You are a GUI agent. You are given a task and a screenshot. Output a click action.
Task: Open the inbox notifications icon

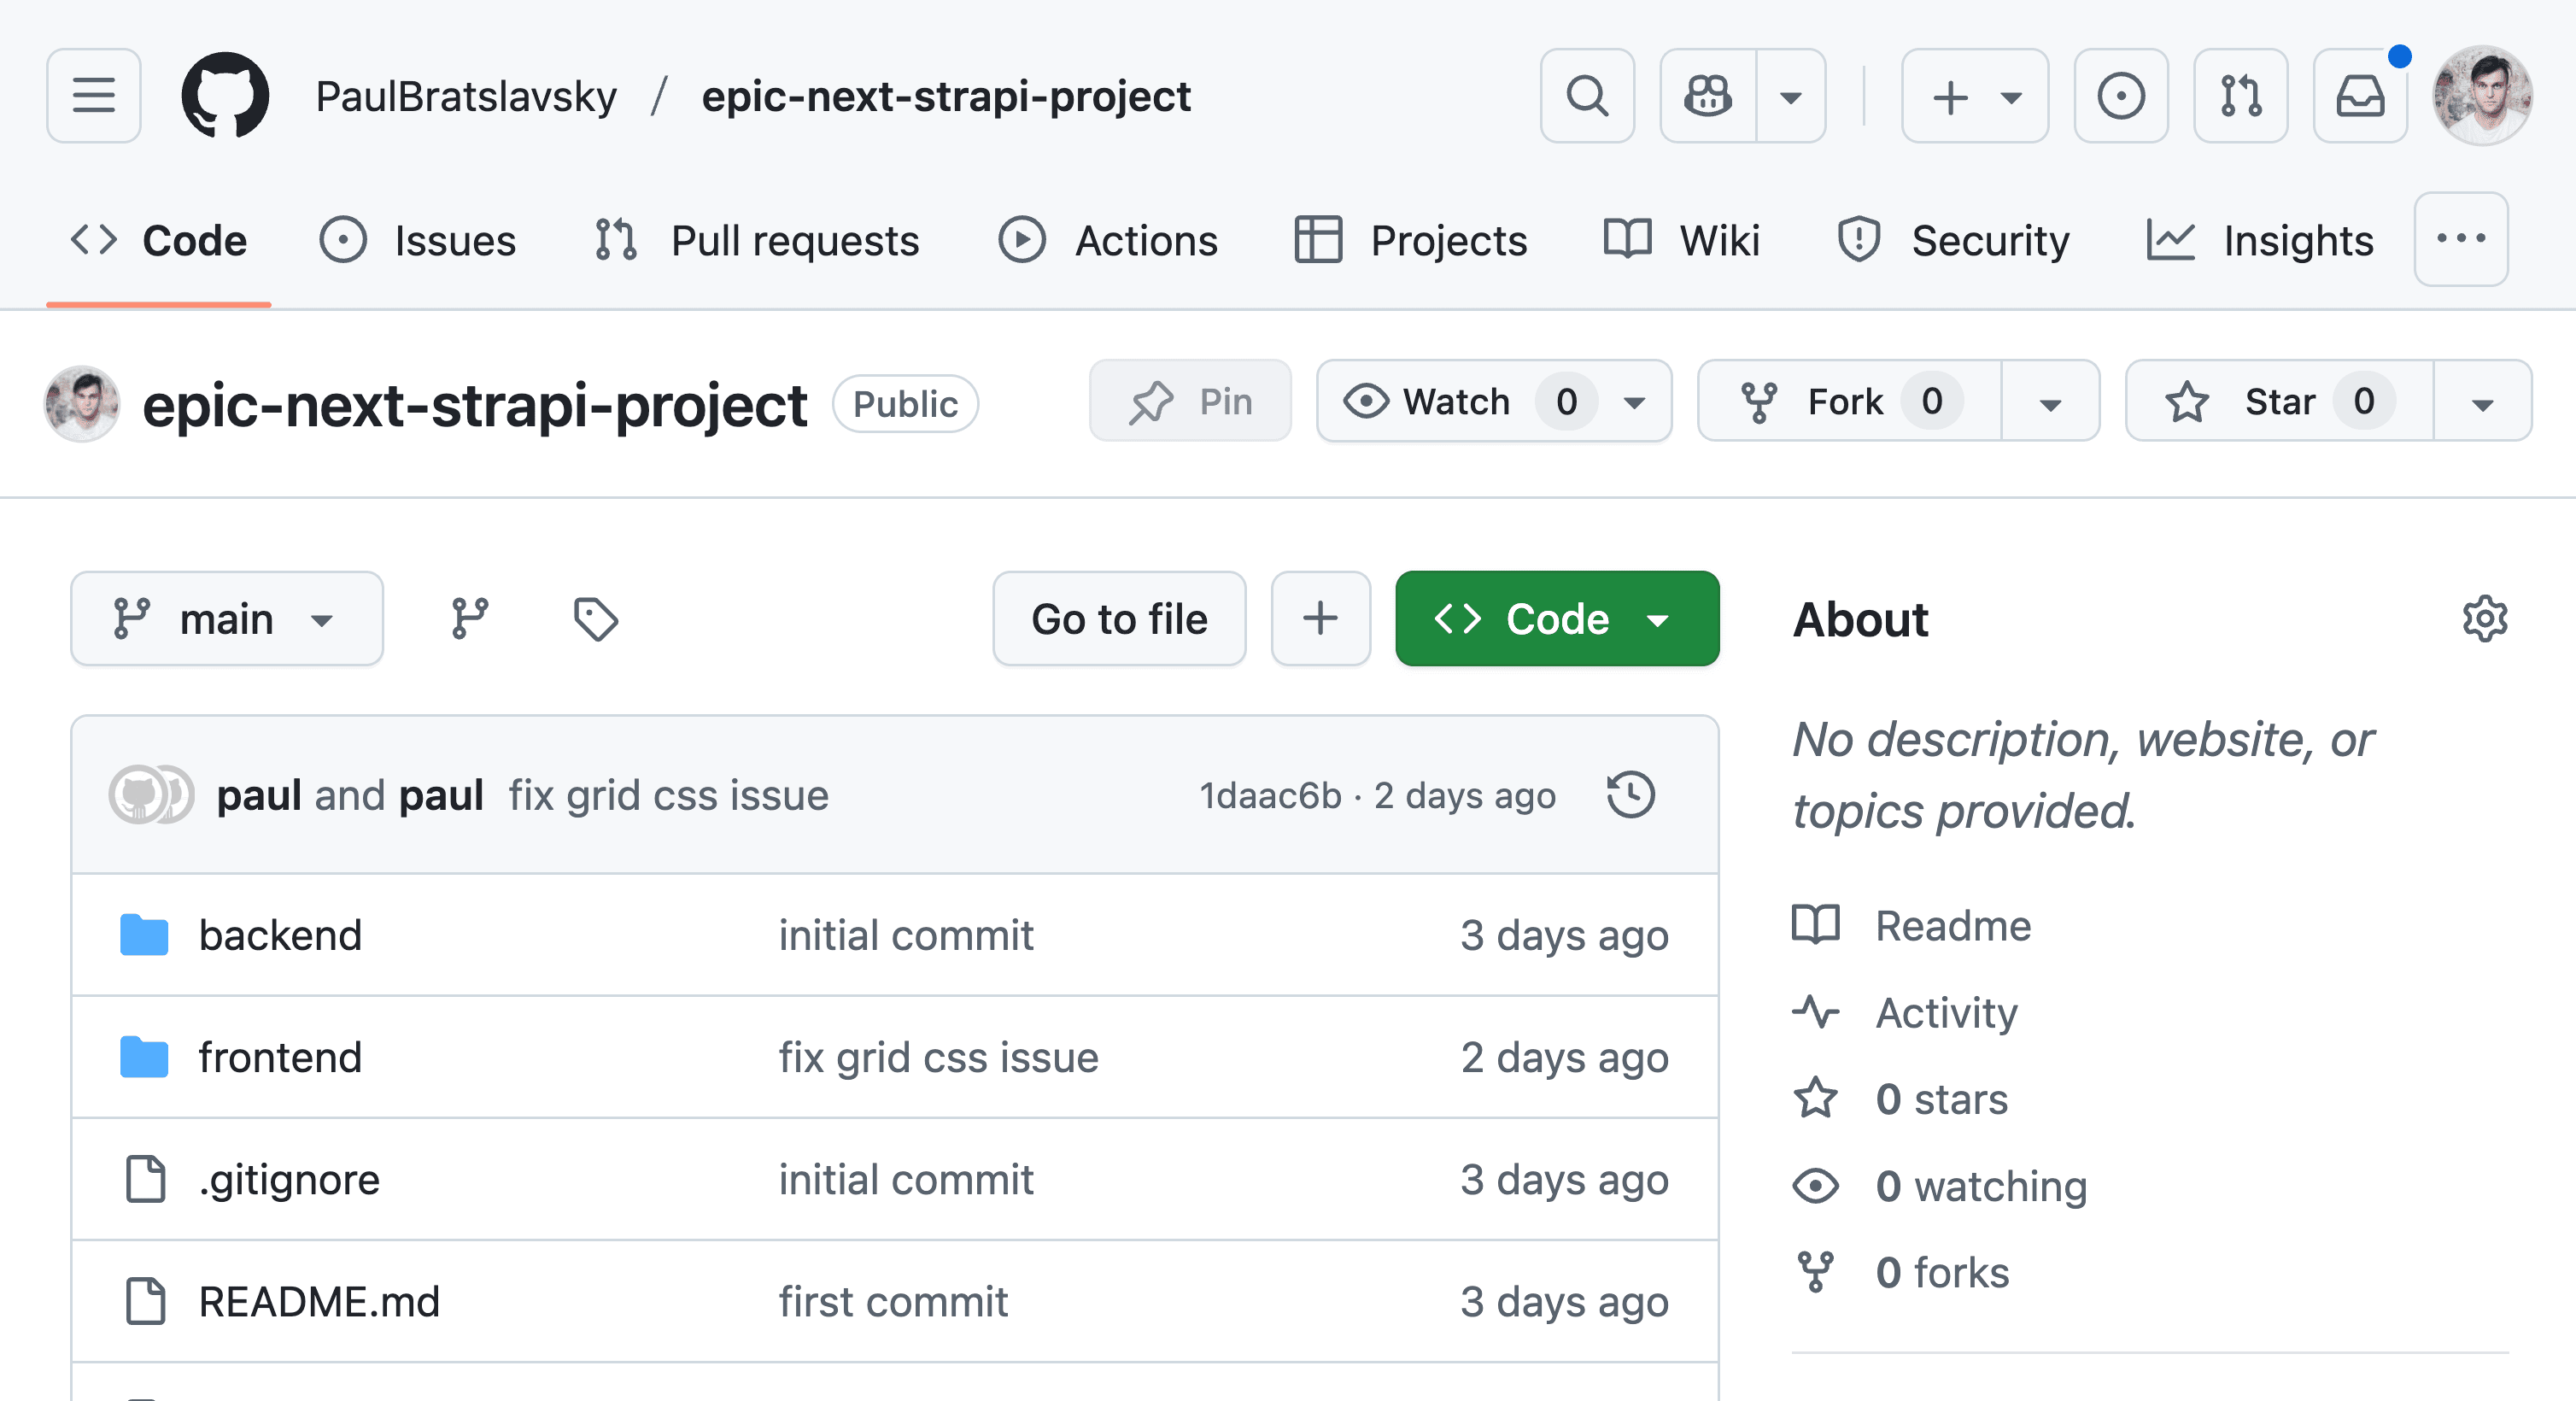tap(2360, 96)
